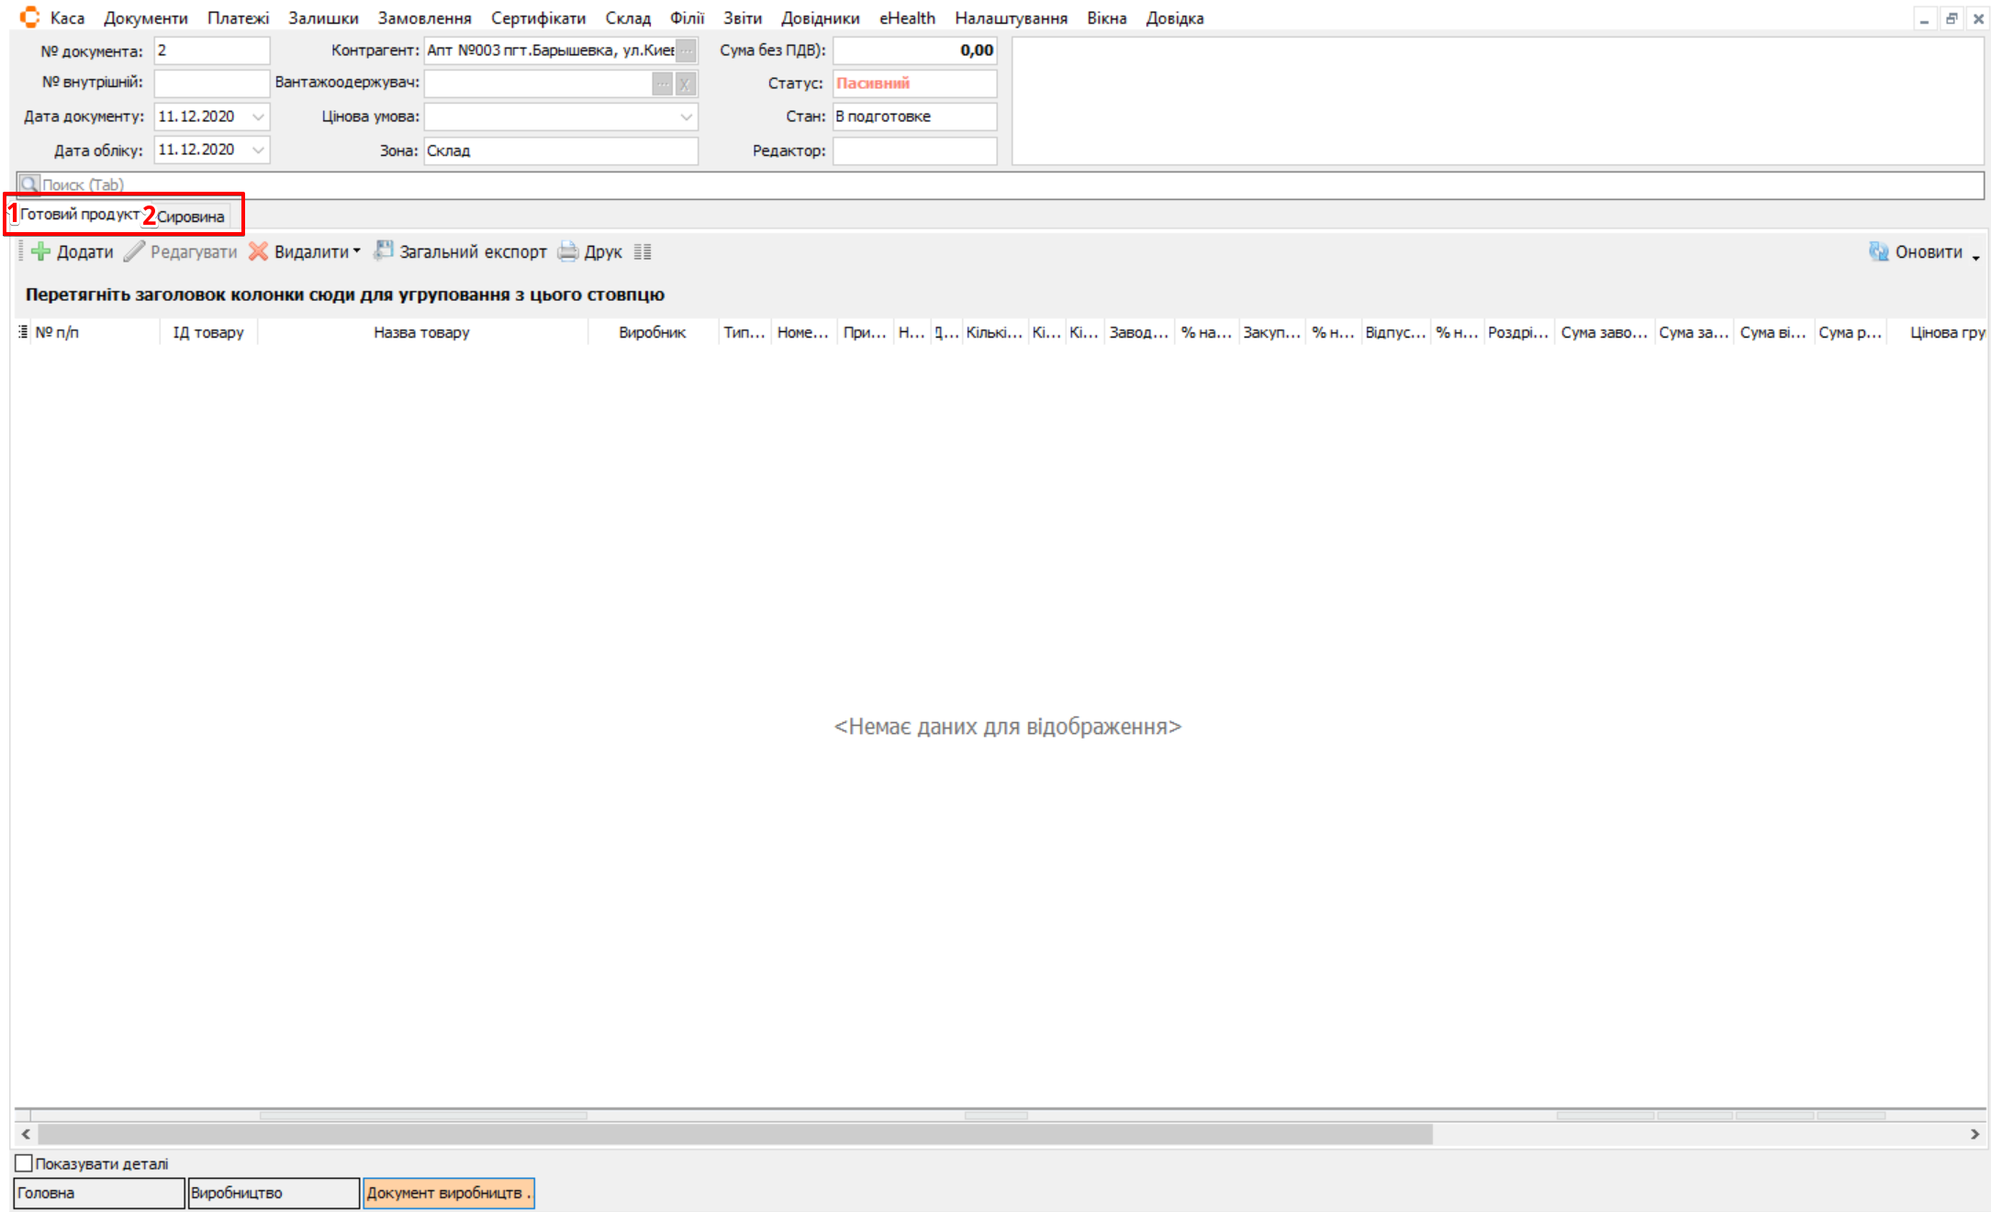Click the Оновити refresh icon
The height and width of the screenshot is (1212, 1991).
(1878, 251)
